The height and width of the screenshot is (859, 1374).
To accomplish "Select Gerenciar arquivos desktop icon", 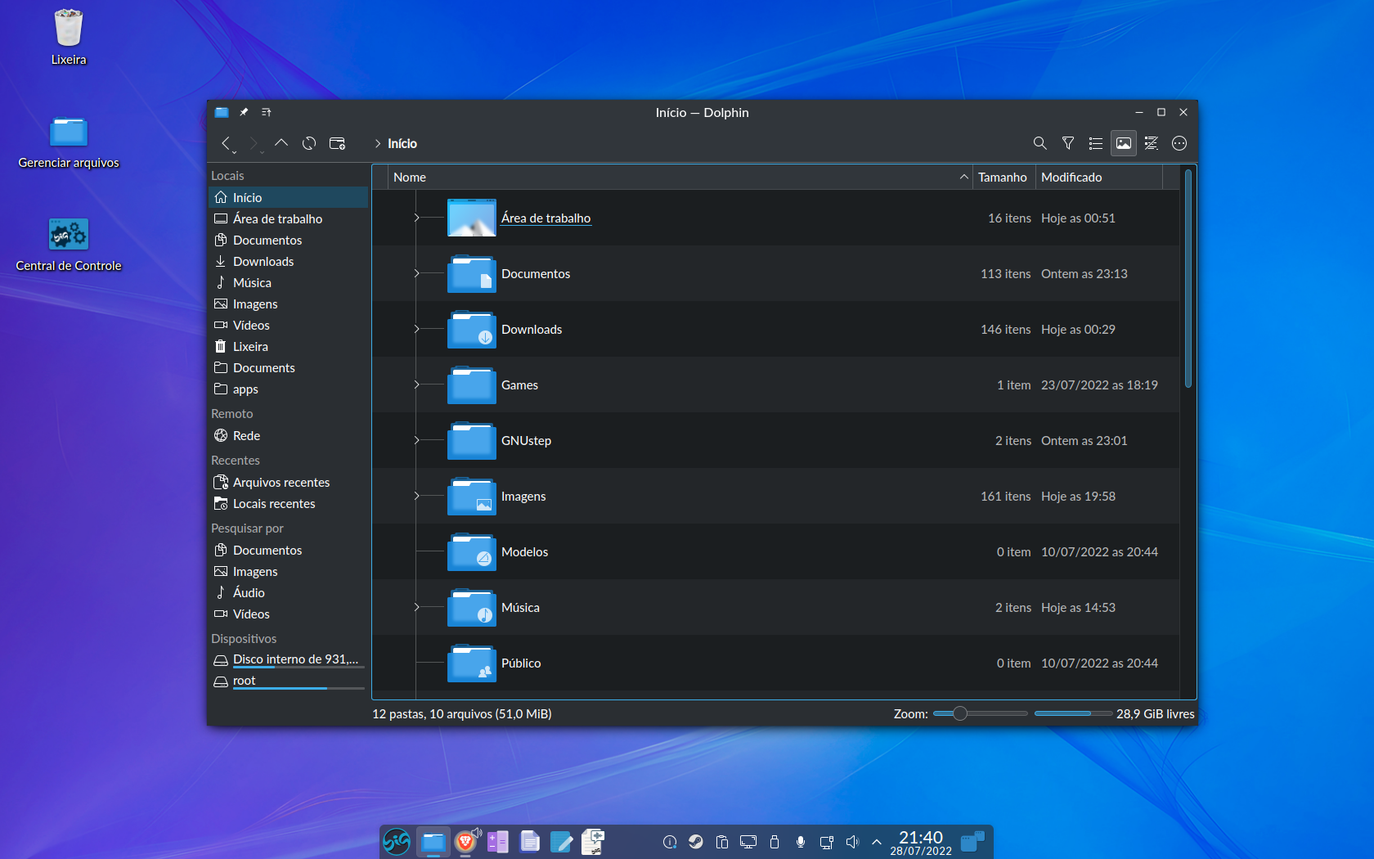I will pos(69,142).
